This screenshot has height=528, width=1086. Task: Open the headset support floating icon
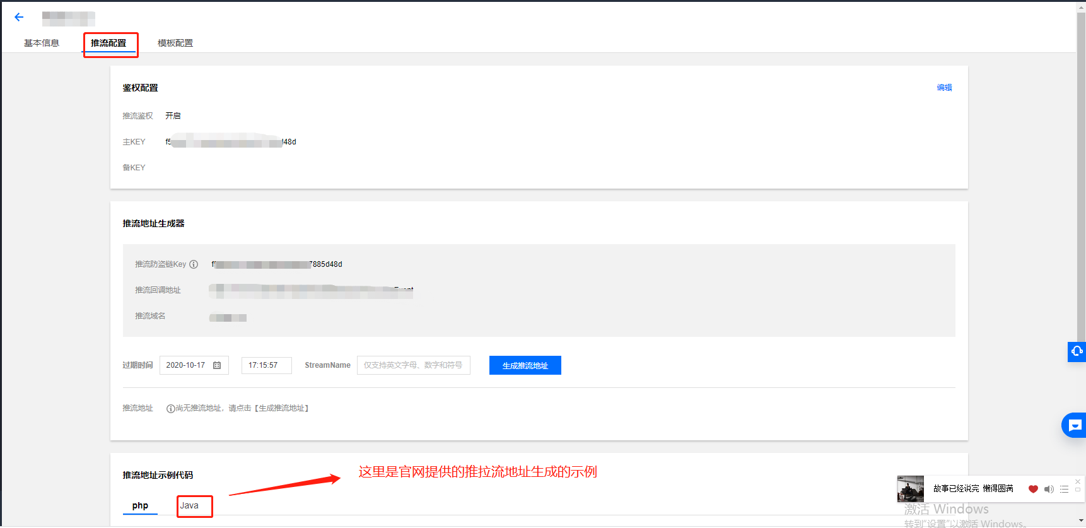(x=1077, y=351)
